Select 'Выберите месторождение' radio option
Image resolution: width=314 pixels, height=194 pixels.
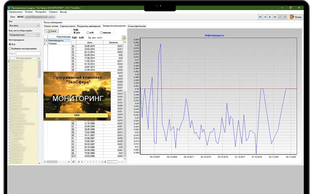[10, 48]
